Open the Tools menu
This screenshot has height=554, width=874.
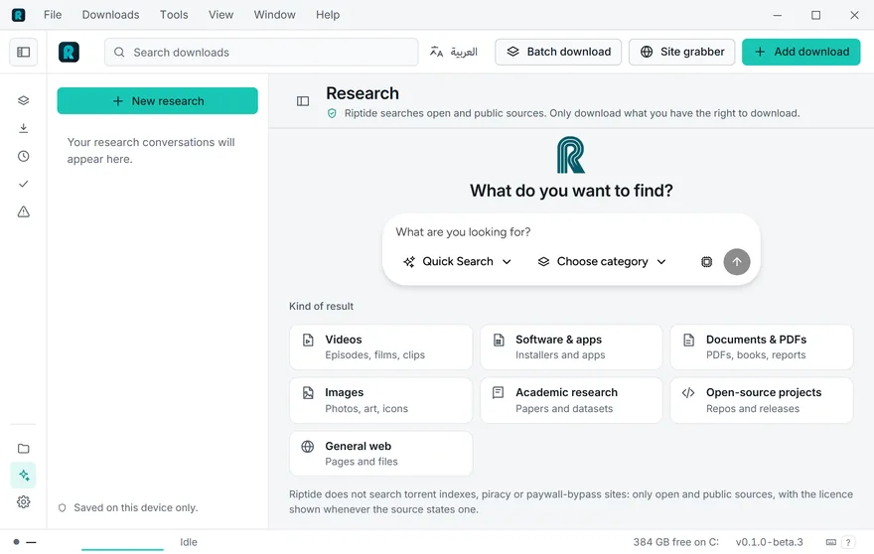click(174, 15)
